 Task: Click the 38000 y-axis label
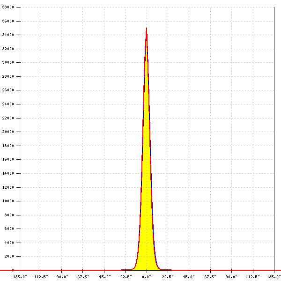[8, 7]
